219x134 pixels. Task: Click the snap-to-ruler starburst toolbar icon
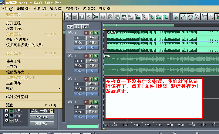pos(159,17)
